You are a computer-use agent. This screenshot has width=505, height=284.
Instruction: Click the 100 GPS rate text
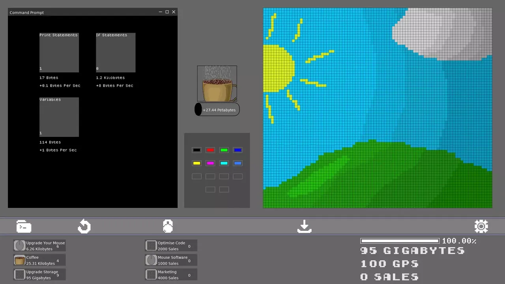(389, 263)
